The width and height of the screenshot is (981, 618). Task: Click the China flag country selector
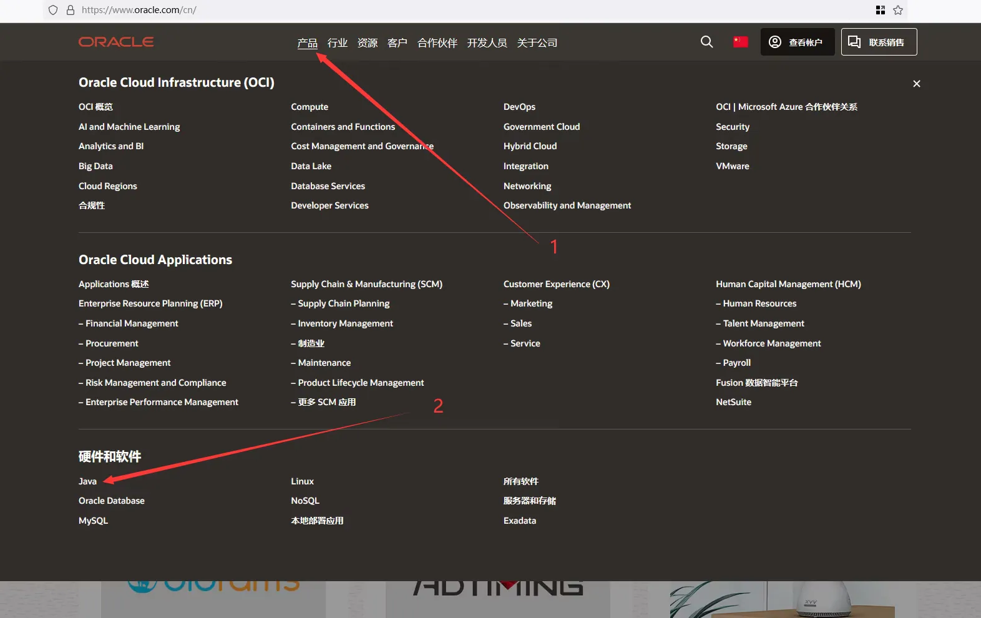[x=740, y=42]
